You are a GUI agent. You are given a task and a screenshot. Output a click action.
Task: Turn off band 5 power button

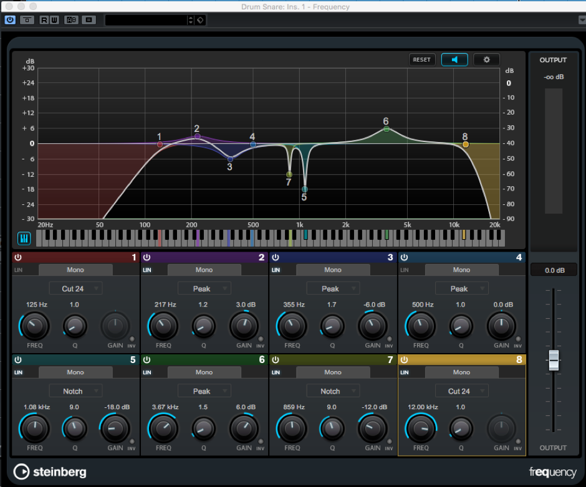[18, 360]
